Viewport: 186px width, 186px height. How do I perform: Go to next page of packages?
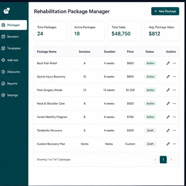click(171, 159)
